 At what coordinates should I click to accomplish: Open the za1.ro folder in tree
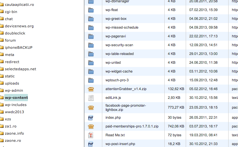[x=11, y=126]
